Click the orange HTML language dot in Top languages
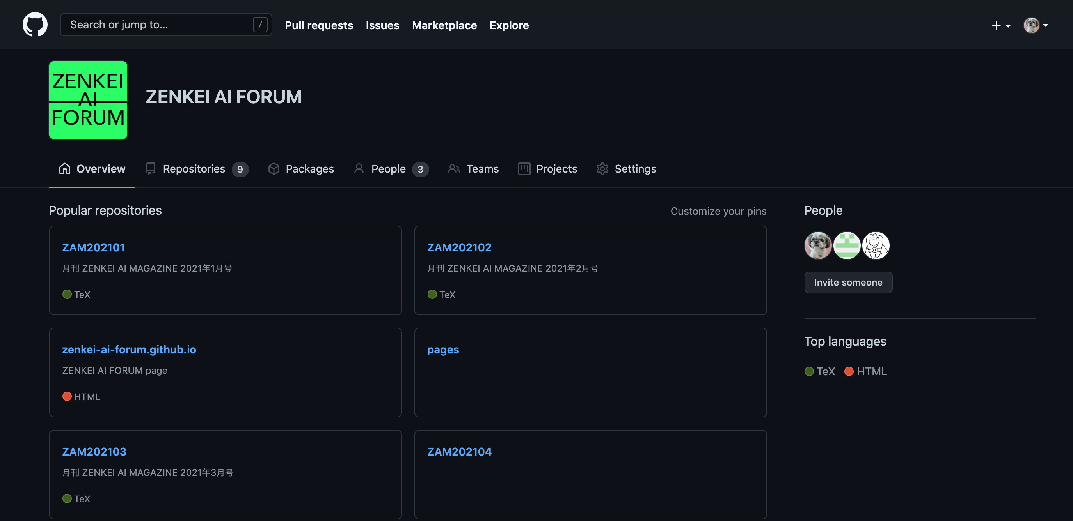1073x521 pixels. (x=849, y=371)
